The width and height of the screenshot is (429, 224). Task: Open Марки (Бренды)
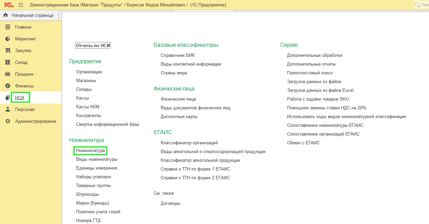tap(93, 203)
